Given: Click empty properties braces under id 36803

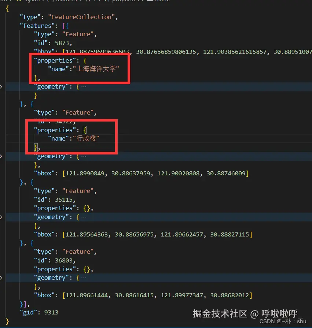Looking at the screenshot, I should (87, 269).
